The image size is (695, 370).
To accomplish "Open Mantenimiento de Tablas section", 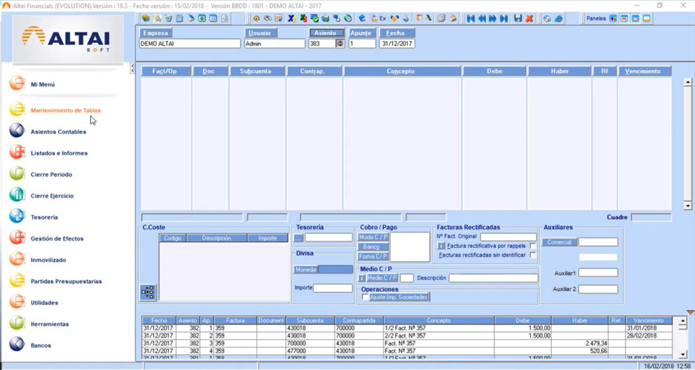I will tap(66, 111).
